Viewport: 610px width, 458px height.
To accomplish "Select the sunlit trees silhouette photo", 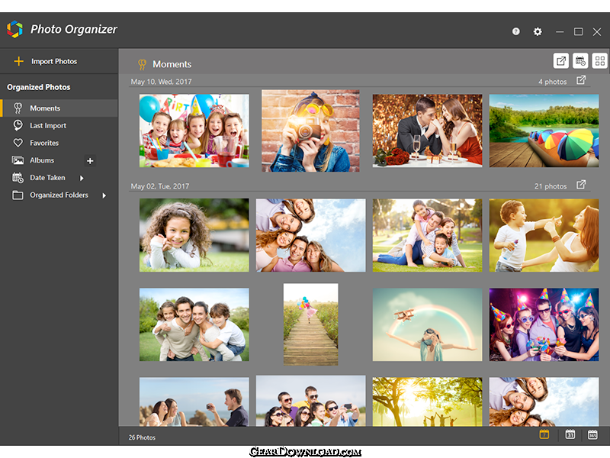I will 427,402.
